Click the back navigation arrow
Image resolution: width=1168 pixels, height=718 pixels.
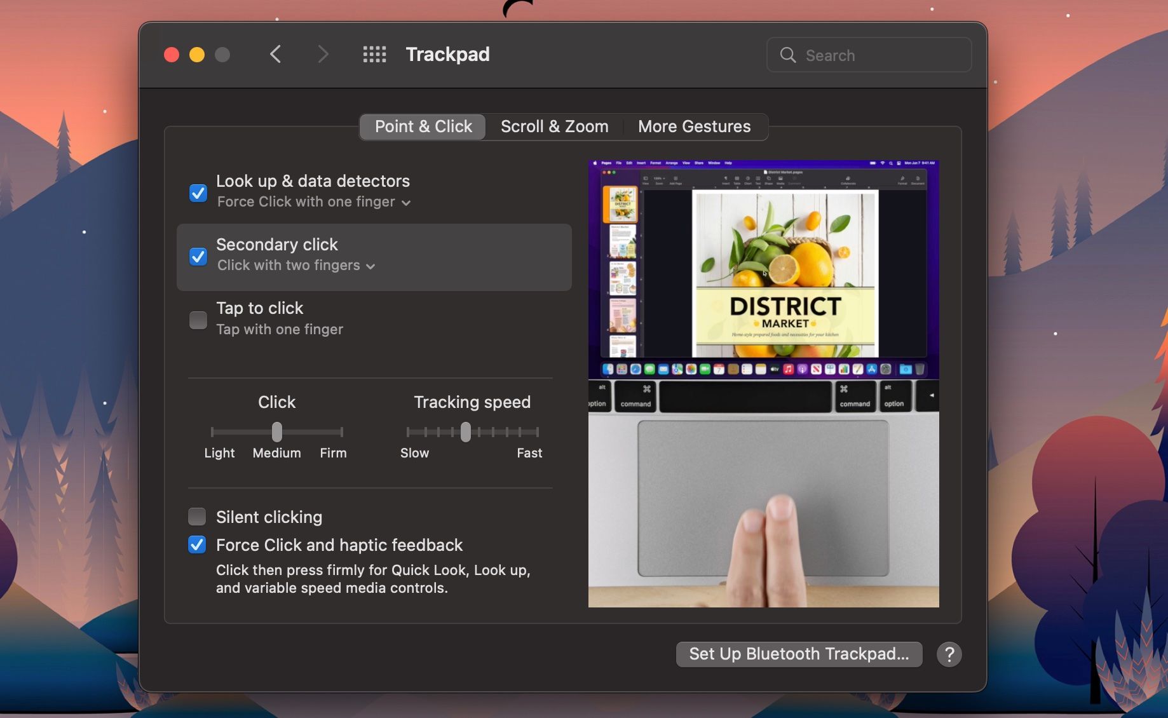[275, 55]
